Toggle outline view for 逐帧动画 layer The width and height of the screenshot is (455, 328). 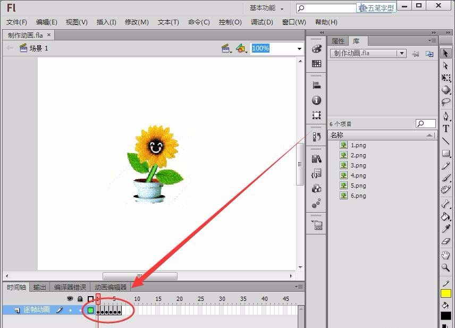[x=90, y=309]
